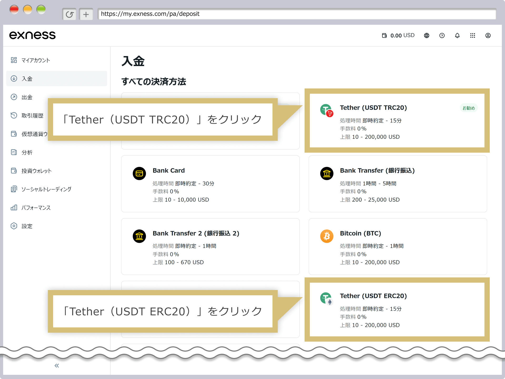
Task: Select Bank Transfer 2 (銀行振込 2)
Action: 210,247
